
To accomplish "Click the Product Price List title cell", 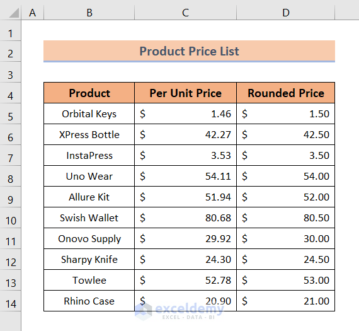I will [189, 51].
